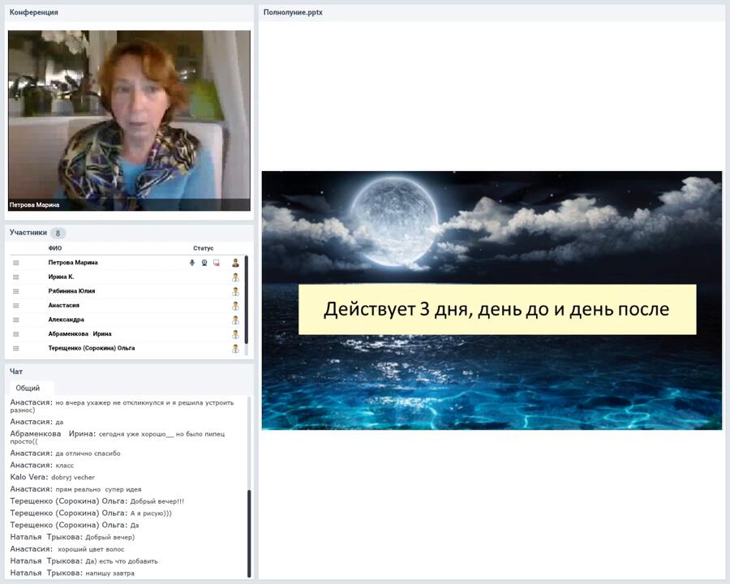Click the screen share icon for Петрова Марина
730x584 pixels.
click(217, 263)
